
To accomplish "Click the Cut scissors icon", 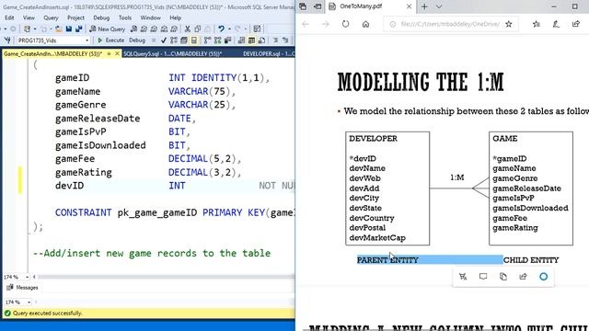I will (188, 29).
